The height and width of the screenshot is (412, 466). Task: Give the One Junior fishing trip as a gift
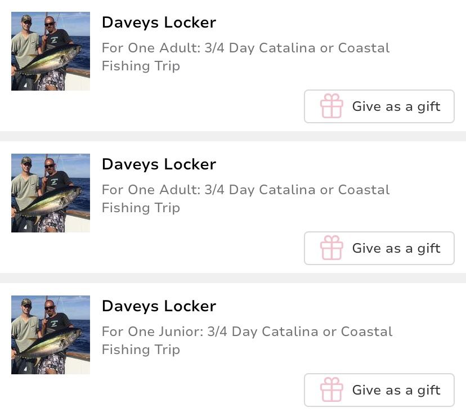click(379, 390)
